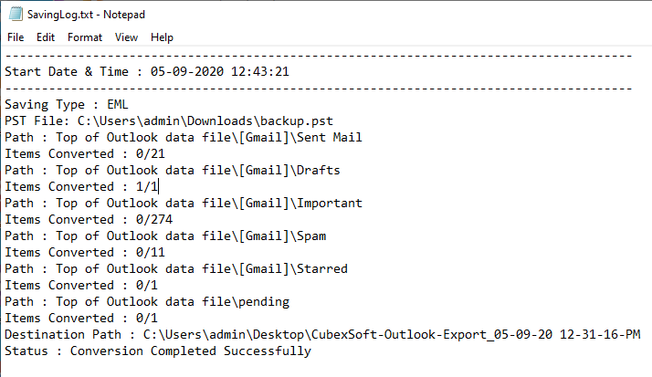The image size is (652, 377).
Task: Click the Conversion Completed Successfully status line
Action: pyautogui.click(x=158, y=351)
